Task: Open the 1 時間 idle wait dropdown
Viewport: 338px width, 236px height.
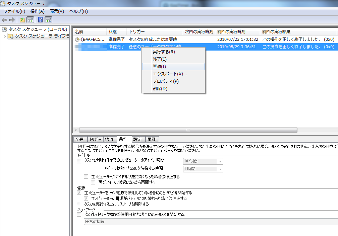Action: pos(220,169)
